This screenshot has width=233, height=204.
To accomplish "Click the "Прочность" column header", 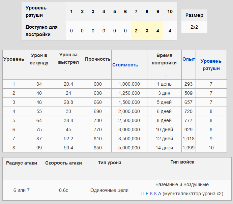I will tap(98, 59).
